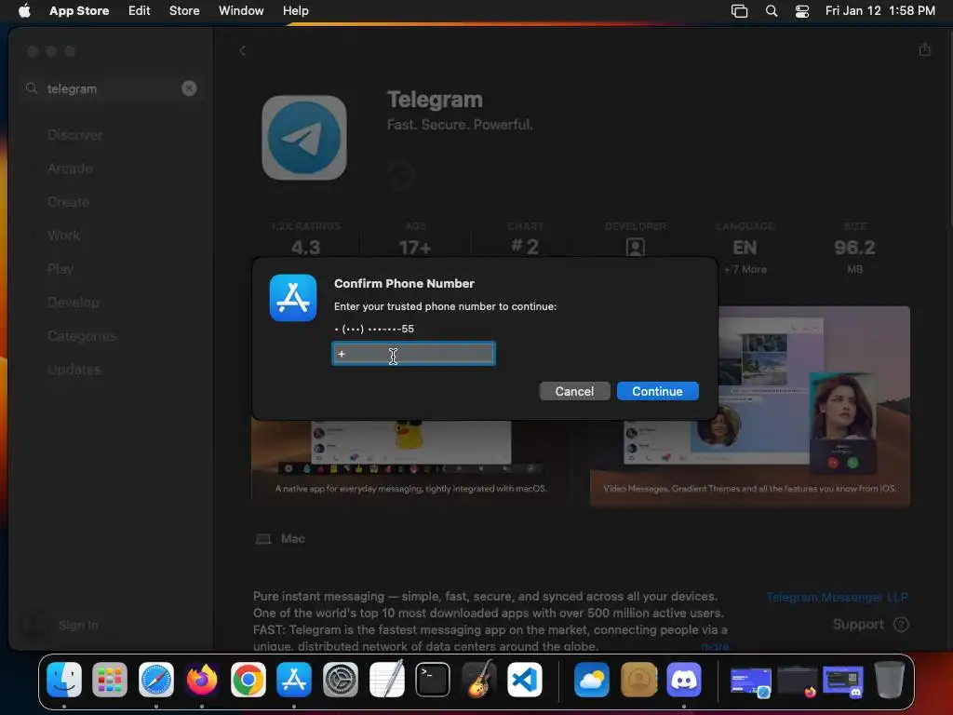Open TextEdit from the Dock
Image resolution: width=953 pixels, height=715 pixels.
(386, 680)
